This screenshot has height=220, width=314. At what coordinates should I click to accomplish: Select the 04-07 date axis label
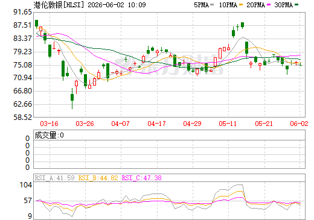tap(120, 124)
